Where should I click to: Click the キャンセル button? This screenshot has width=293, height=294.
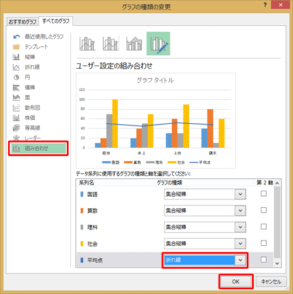coord(271,282)
